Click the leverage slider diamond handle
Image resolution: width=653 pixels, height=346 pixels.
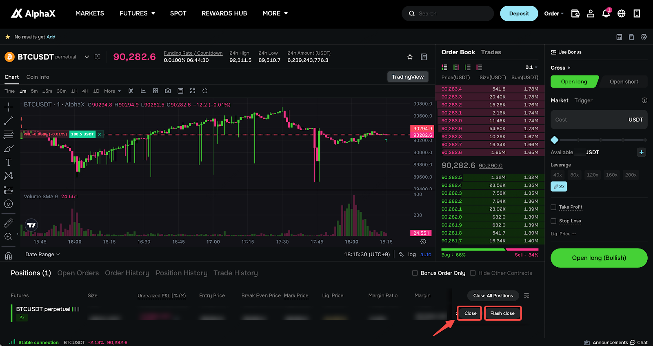pyautogui.click(x=554, y=140)
